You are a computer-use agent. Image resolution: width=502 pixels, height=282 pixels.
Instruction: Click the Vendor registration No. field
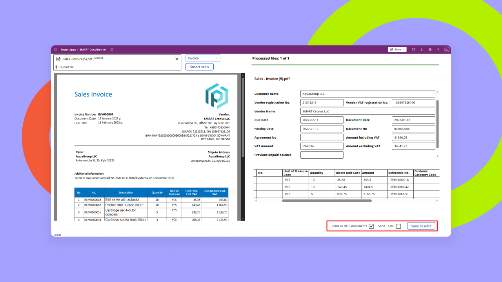[322, 103]
